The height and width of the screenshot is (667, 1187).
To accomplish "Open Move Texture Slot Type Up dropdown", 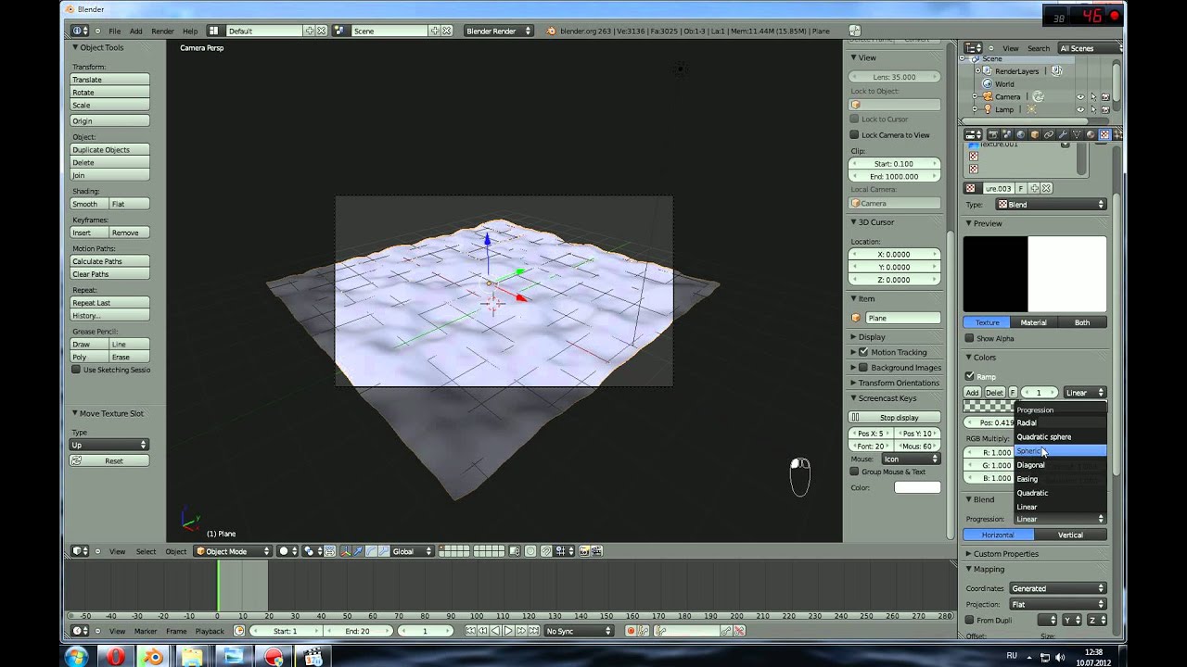I will click(x=109, y=445).
